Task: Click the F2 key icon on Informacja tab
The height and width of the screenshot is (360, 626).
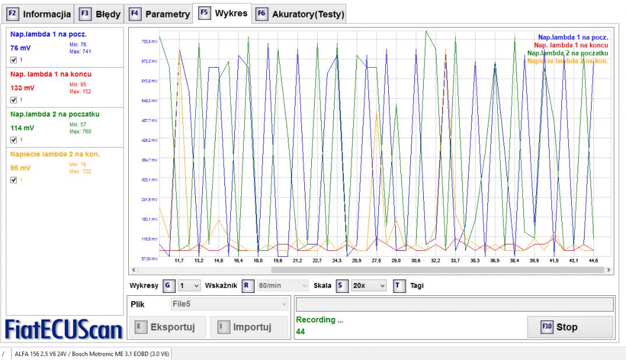Action: [x=12, y=13]
